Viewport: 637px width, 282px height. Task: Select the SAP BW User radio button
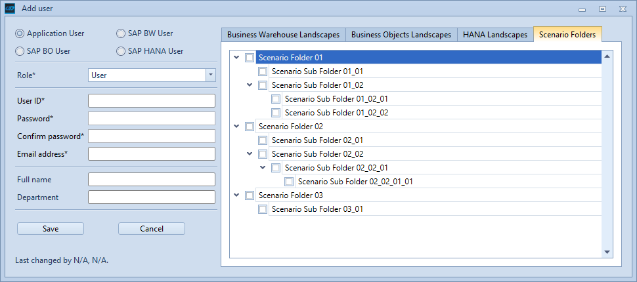coord(121,33)
